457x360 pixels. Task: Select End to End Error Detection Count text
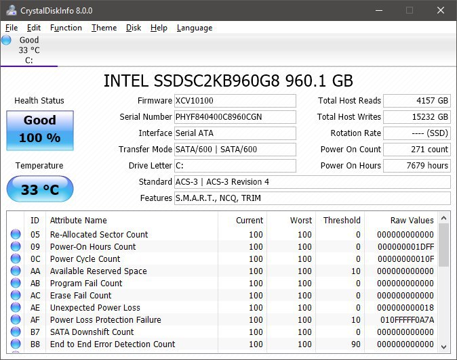tap(113, 344)
